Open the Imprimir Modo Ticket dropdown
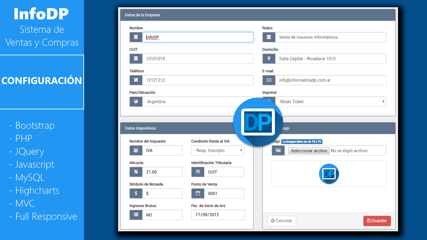This screenshot has width=427, height=240. 330,102
